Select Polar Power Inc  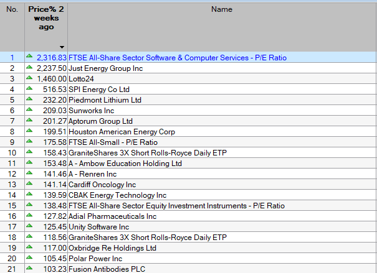[95, 258]
